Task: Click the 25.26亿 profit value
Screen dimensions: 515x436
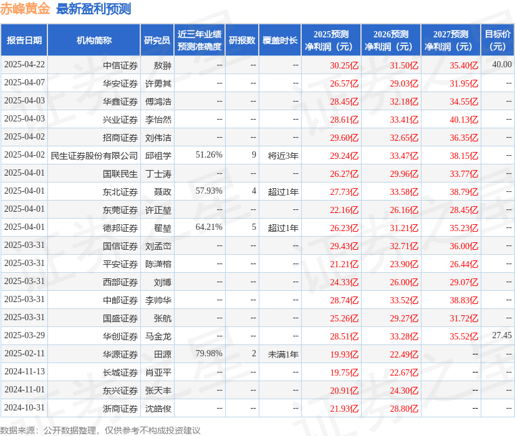Action: pyautogui.click(x=344, y=318)
